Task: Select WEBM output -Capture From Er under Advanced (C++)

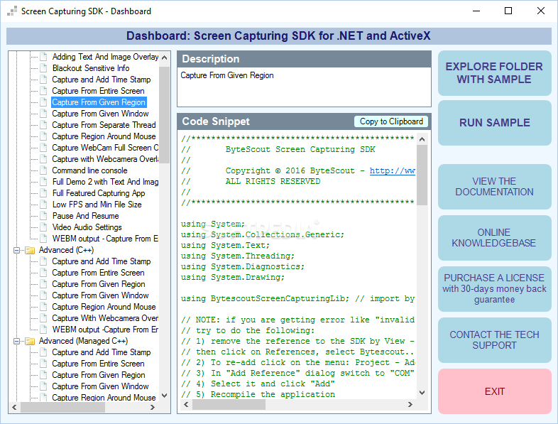Action: [x=105, y=330]
